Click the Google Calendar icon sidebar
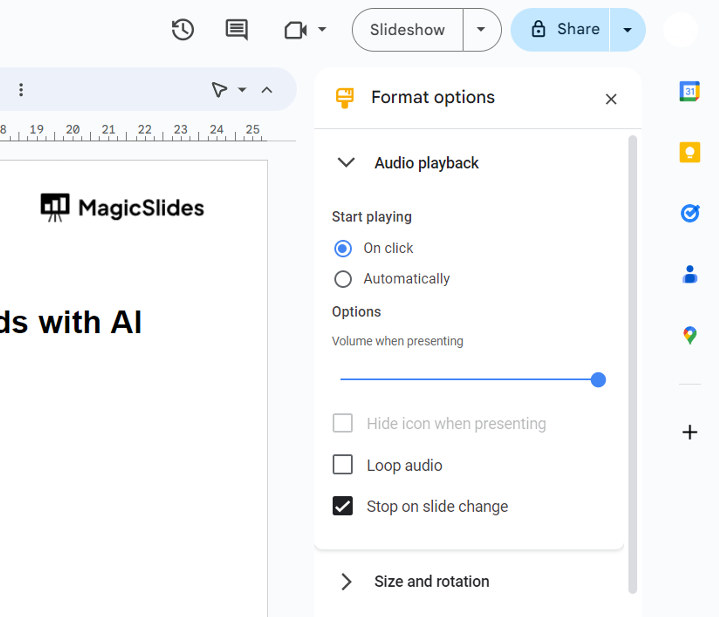 coord(690,92)
